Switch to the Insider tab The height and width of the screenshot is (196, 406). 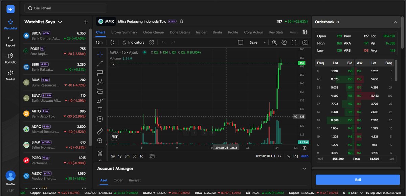point(201,32)
